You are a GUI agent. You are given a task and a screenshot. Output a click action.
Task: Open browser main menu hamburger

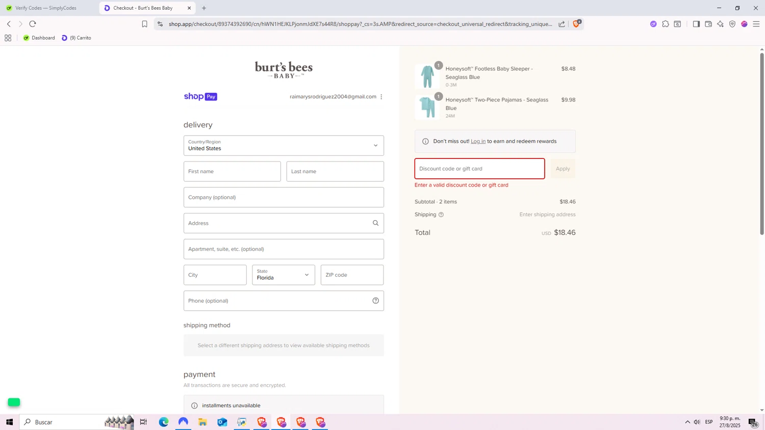(x=756, y=24)
